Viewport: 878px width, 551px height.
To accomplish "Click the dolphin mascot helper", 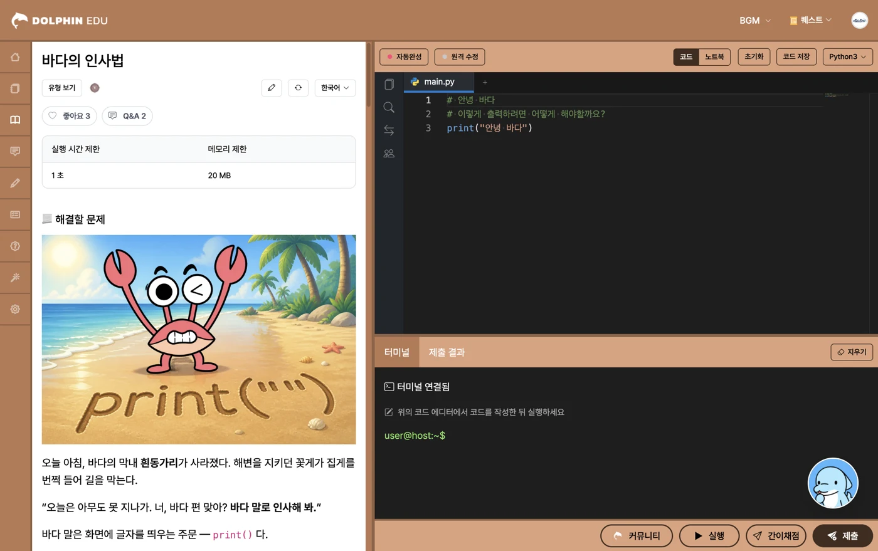I will point(833,483).
